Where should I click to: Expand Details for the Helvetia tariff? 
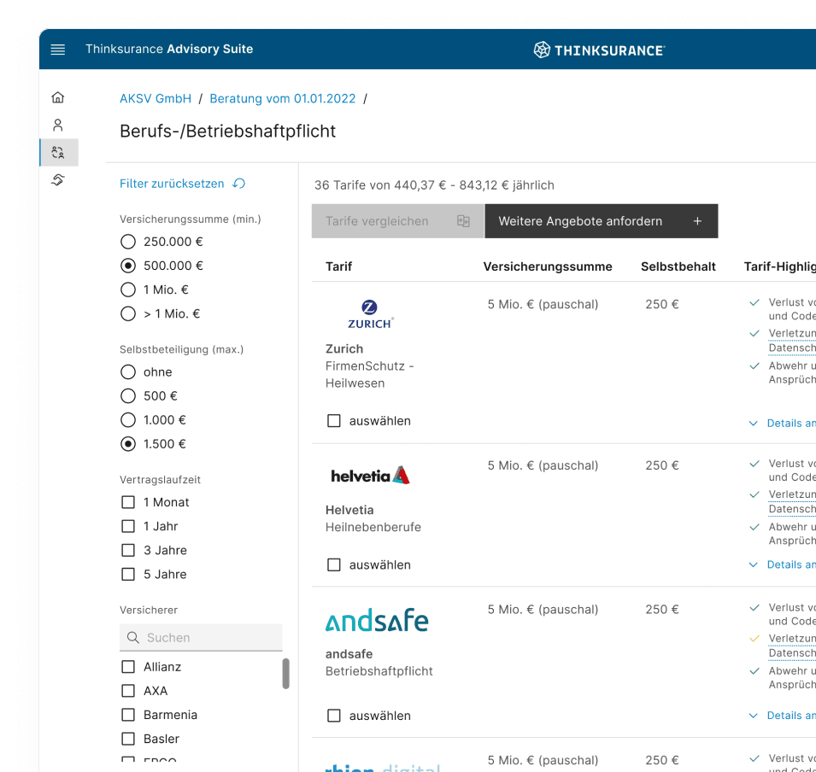782,564
